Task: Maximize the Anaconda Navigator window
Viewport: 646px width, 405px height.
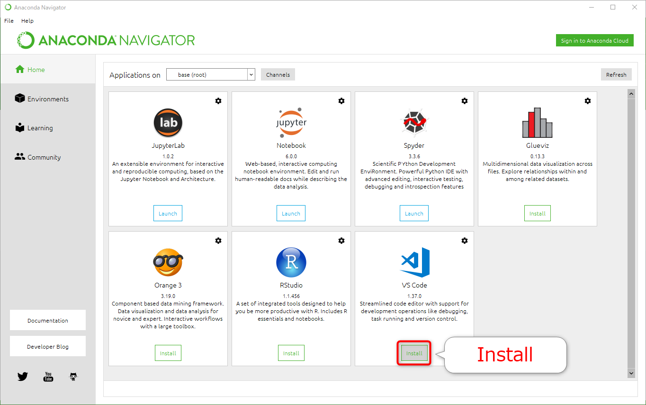Action: coord(613,7)
